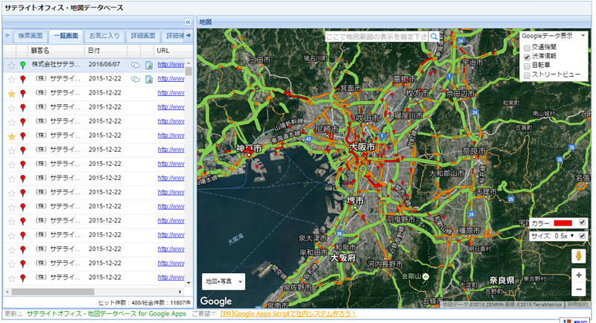The image size is (596, 323).
Task: Click the 宇治市 label on the map
Action: [x=472, y=63]
